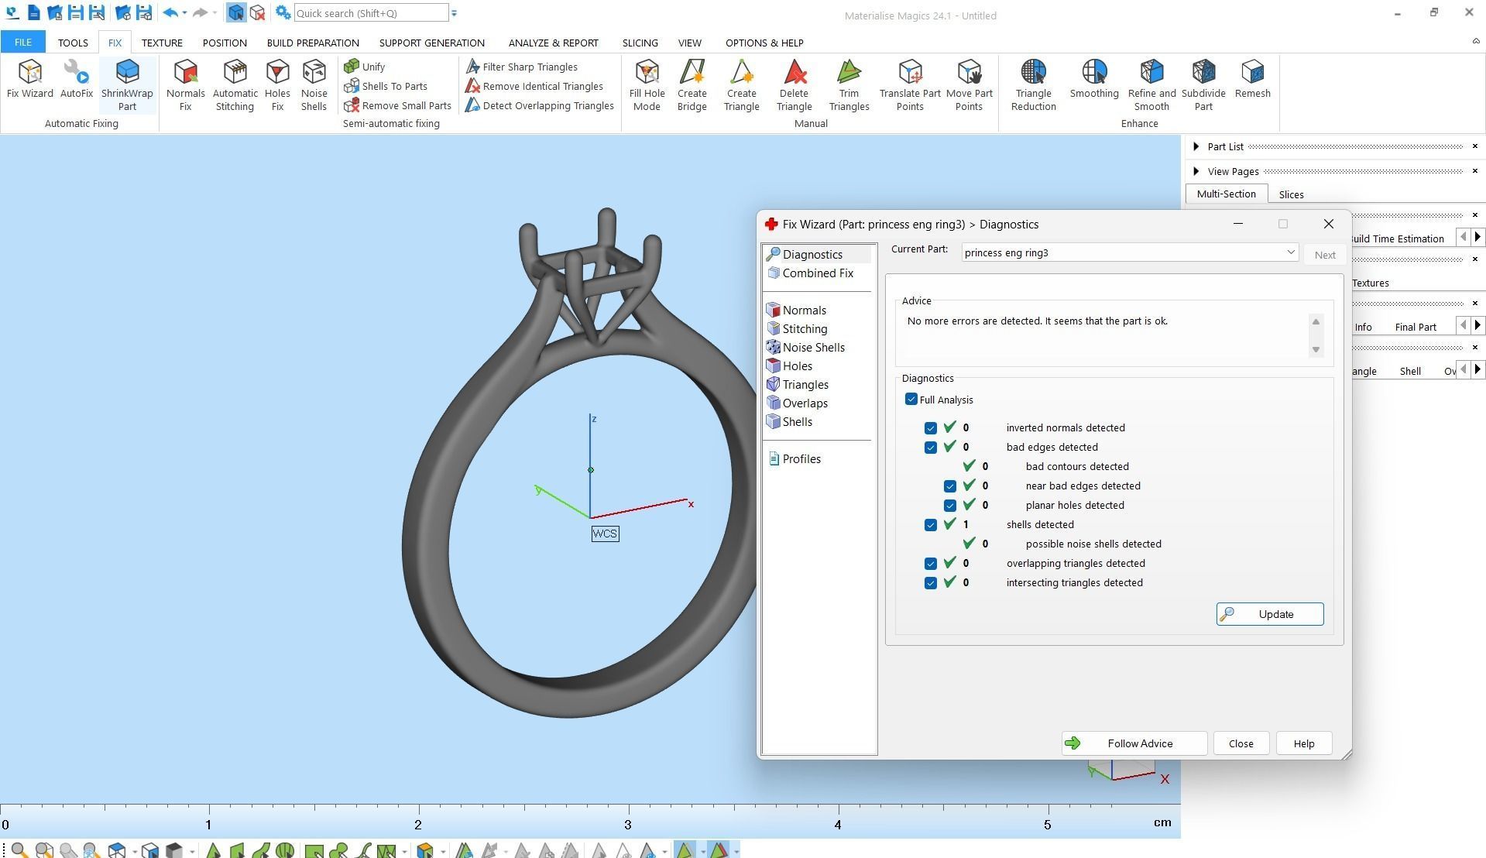Switch to the SLICING ribbon tab

[640, 43]
